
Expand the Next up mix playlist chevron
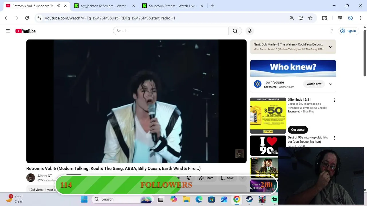click(x=331, y=47)
